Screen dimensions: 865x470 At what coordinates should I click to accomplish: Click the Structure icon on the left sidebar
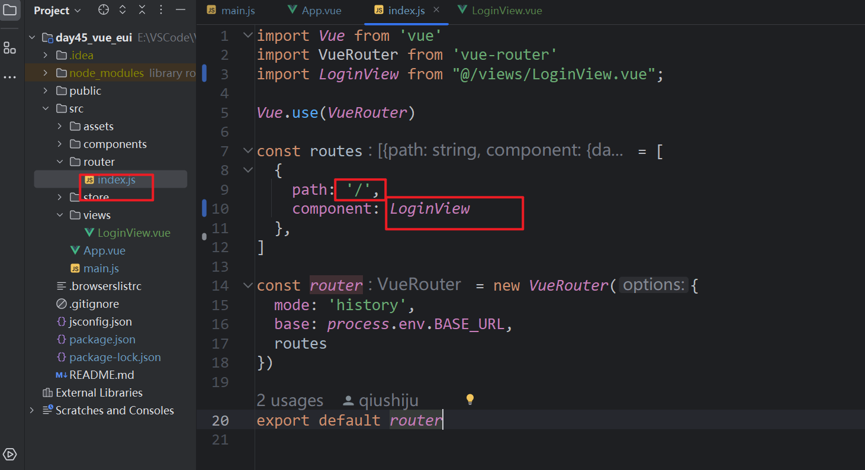pos(9,47)
